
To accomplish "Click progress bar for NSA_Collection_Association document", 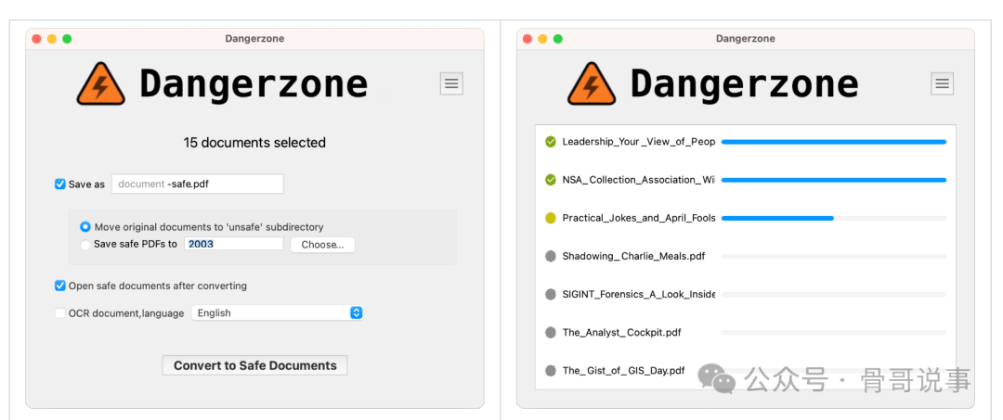I will pos(833,180).
